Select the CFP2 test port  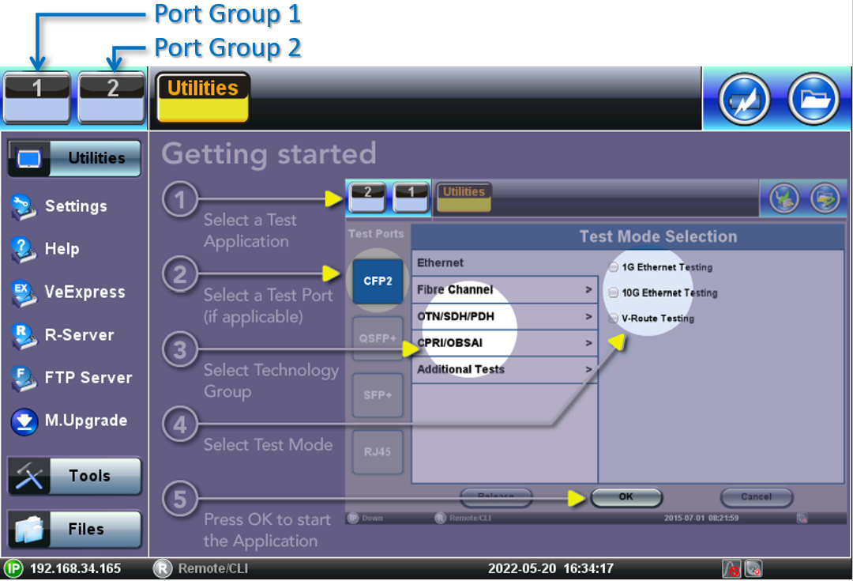378,281
